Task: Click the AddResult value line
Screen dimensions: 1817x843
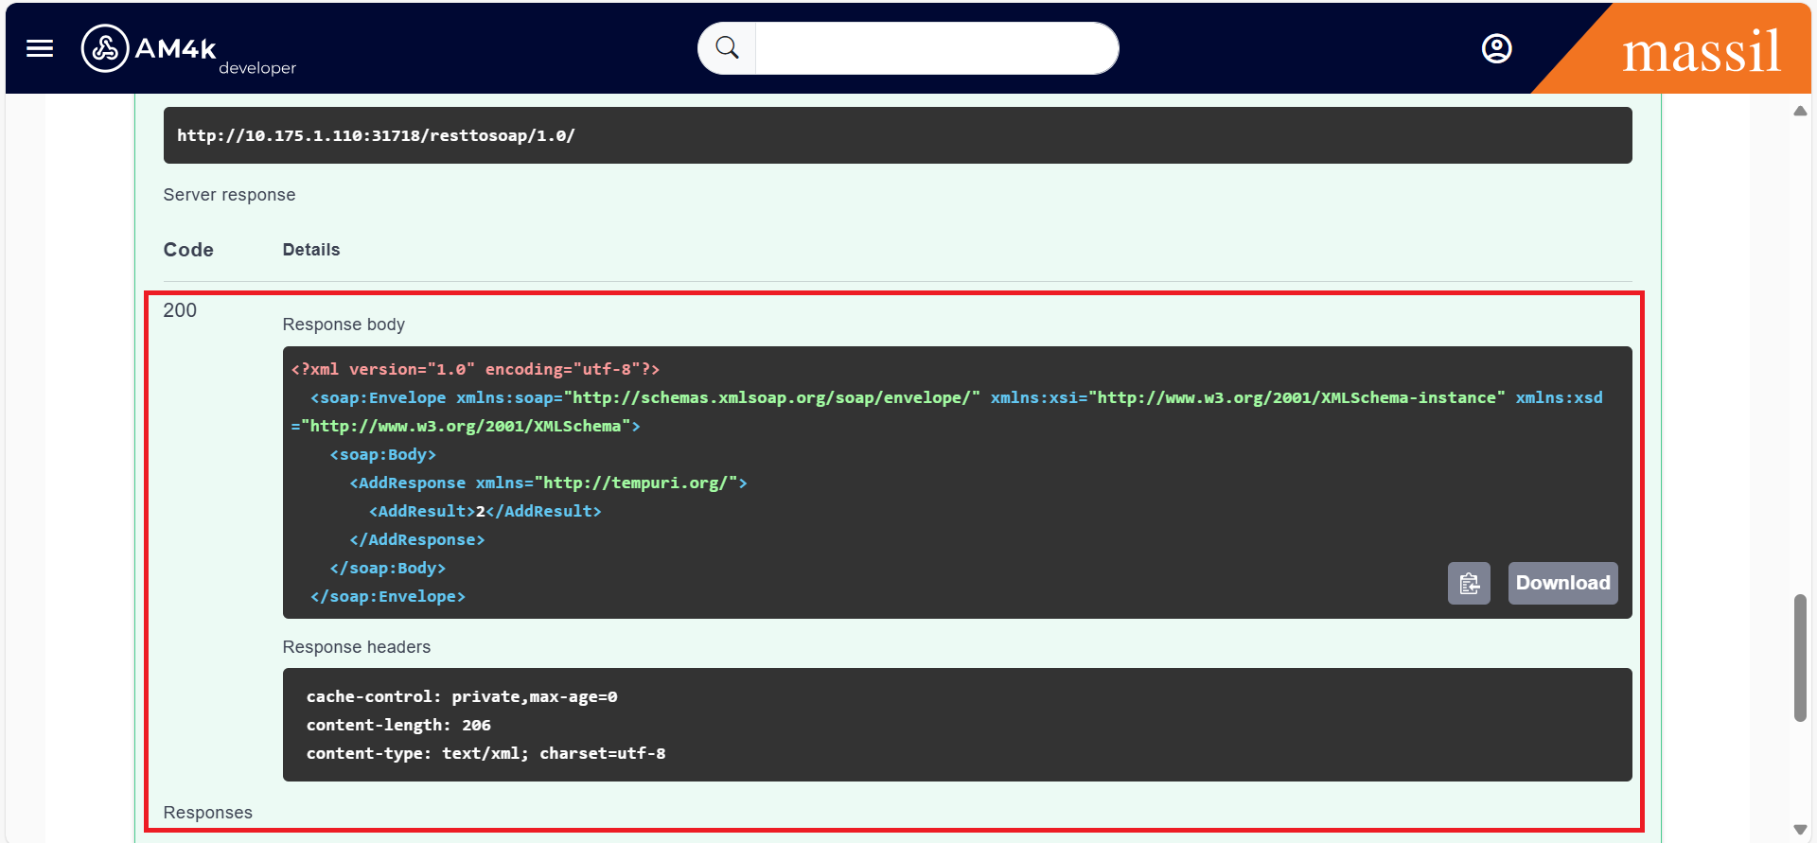Action: pyautogui.click(x=485, y=511)
